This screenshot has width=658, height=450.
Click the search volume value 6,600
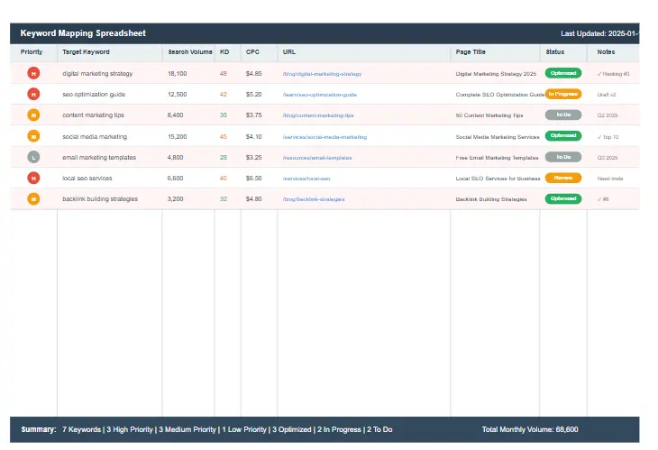[x=176, y=179]
